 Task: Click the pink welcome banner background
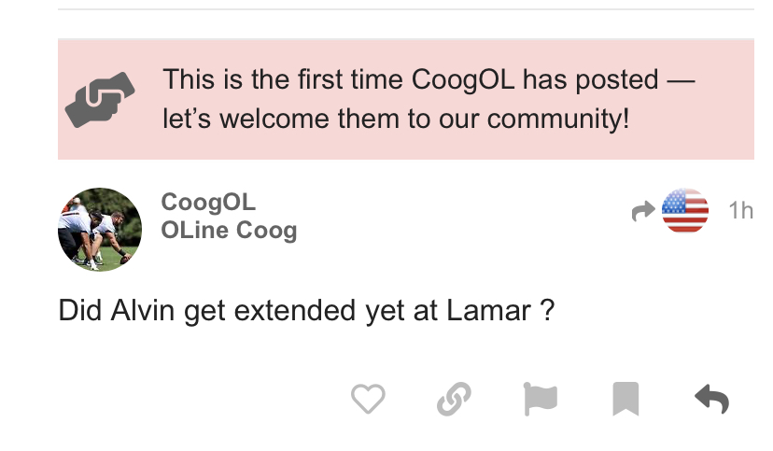pyautogui.click(x=406, y=99)
